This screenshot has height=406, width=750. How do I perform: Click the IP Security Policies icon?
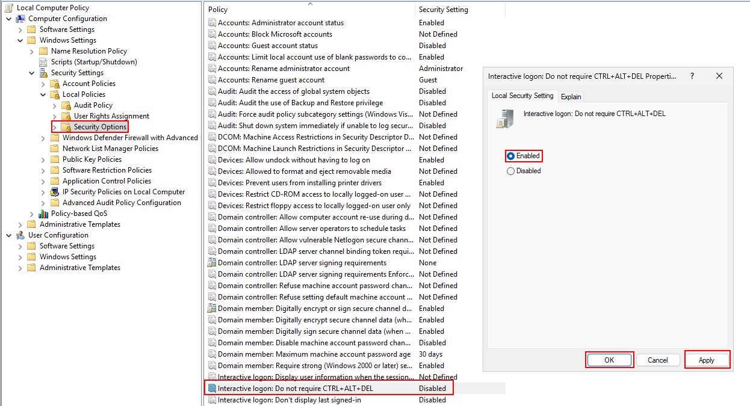(x=55, y=192)
